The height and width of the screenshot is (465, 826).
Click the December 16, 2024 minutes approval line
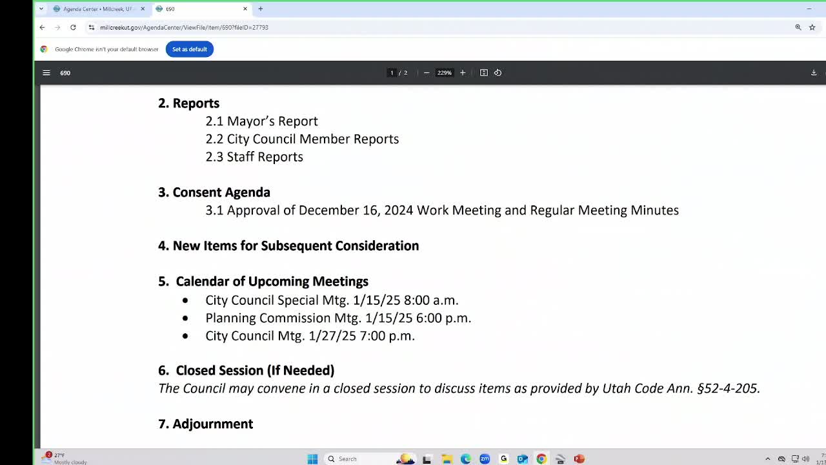442,211
